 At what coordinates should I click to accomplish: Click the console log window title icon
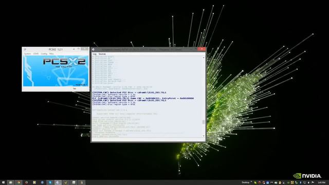(94, 49)
